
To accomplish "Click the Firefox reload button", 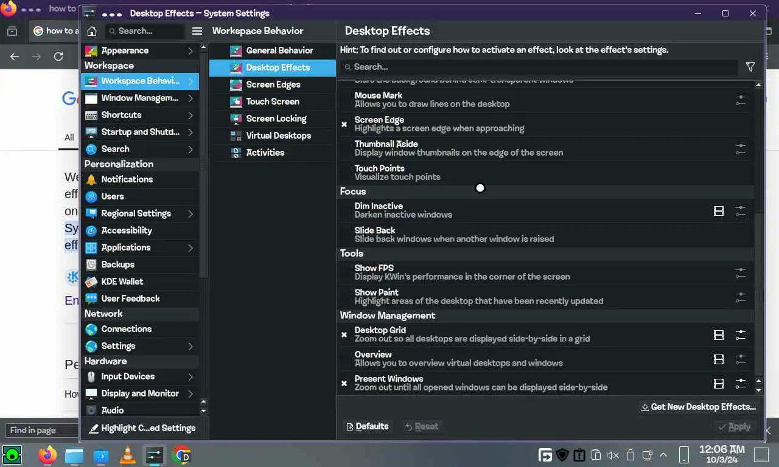I will pyautogui.click(x=58, y=57).
